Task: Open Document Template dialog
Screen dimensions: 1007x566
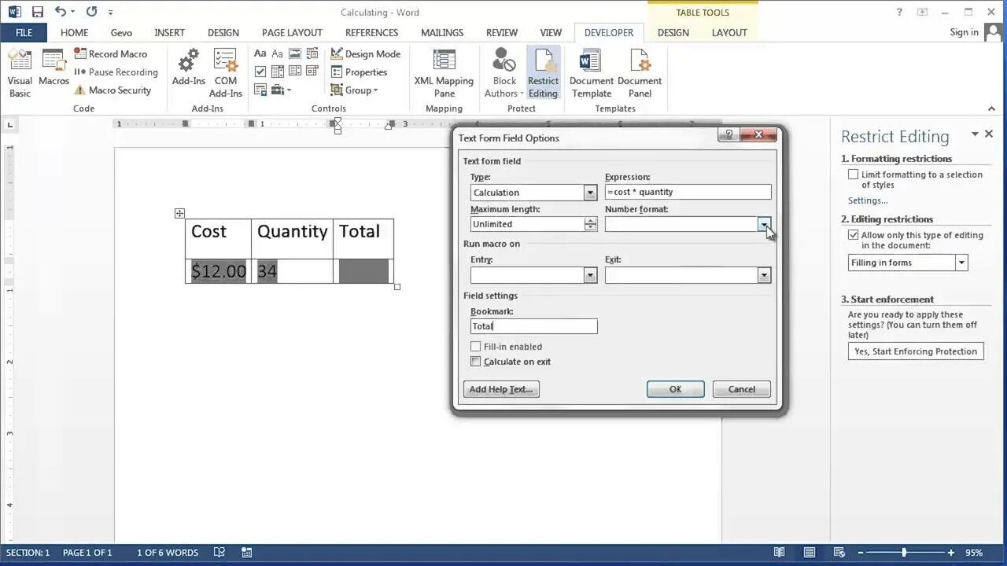Action: click(x=592, y=73)
